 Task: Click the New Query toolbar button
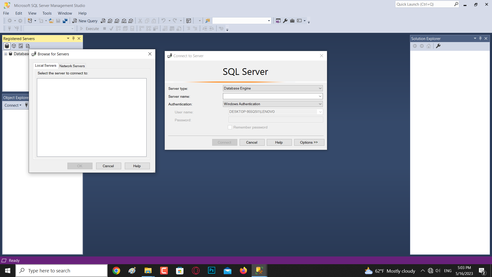[85, 21]
